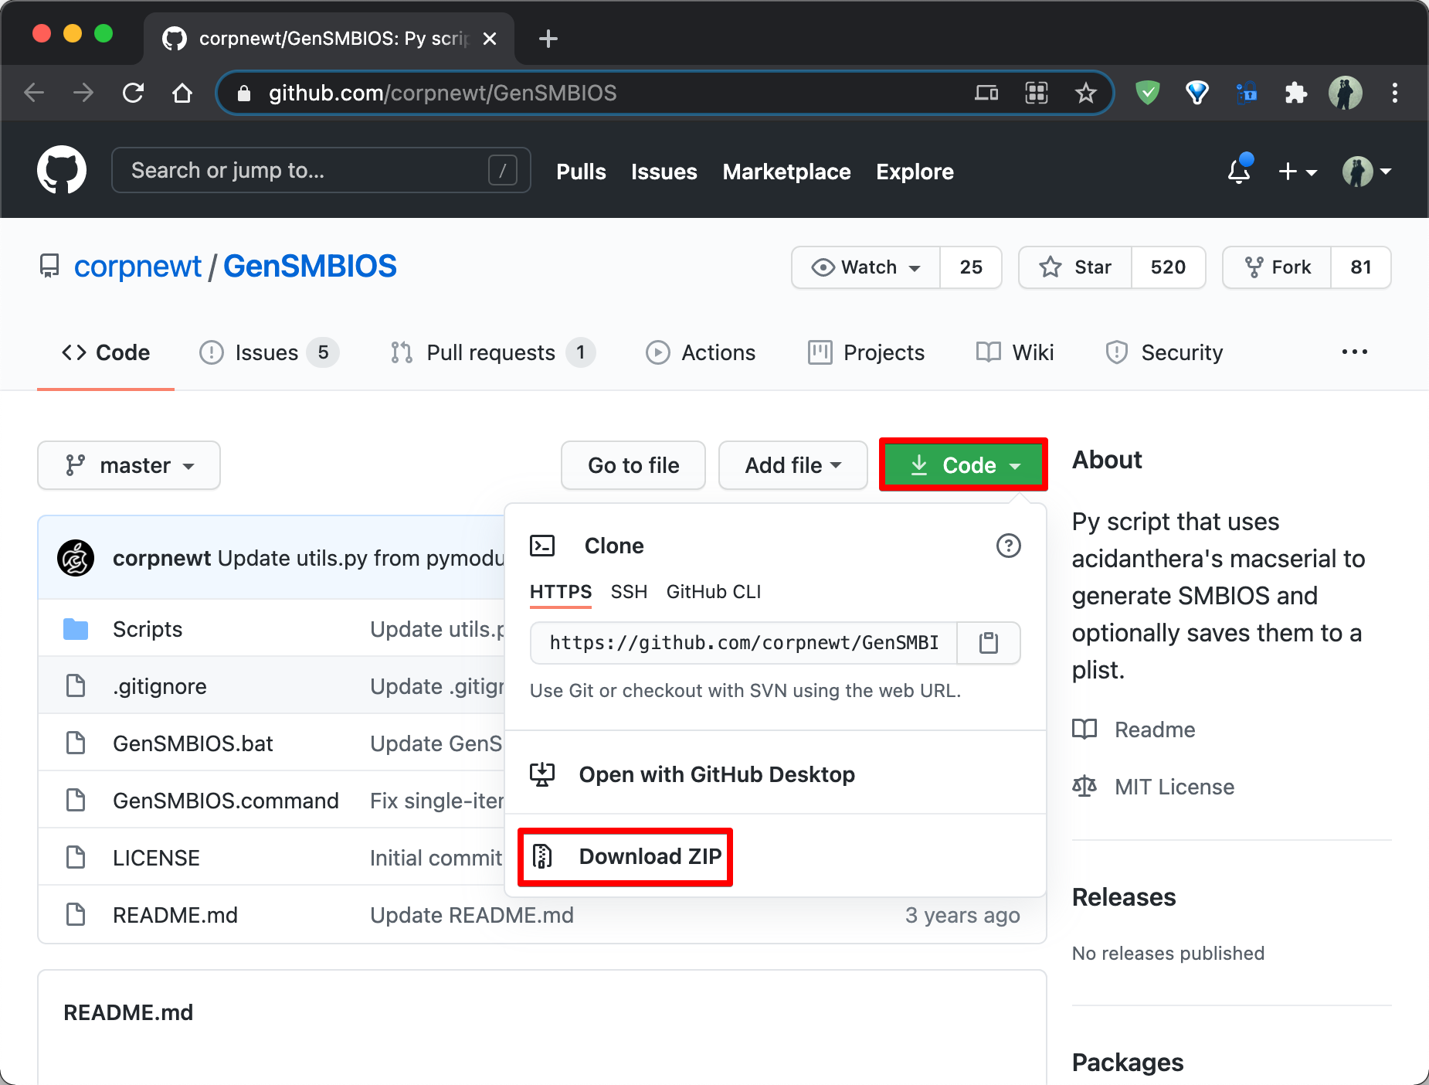This screenshot has width=1429, height=1085.
Task: View the 520 stargazers count
Action: tap(1168, 267)
